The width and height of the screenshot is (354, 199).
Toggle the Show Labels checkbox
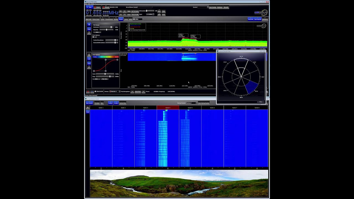tap(95, 91)
